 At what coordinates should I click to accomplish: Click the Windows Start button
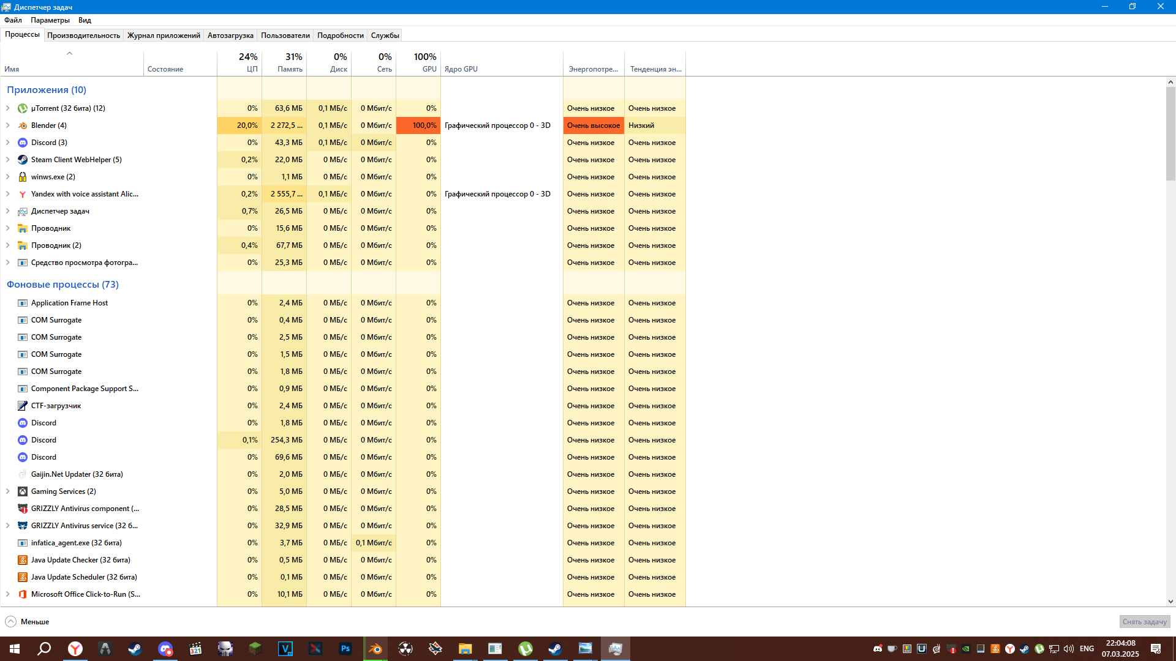coord(15,649)
